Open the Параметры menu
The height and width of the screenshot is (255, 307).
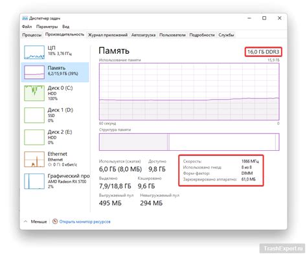[47, 27]
